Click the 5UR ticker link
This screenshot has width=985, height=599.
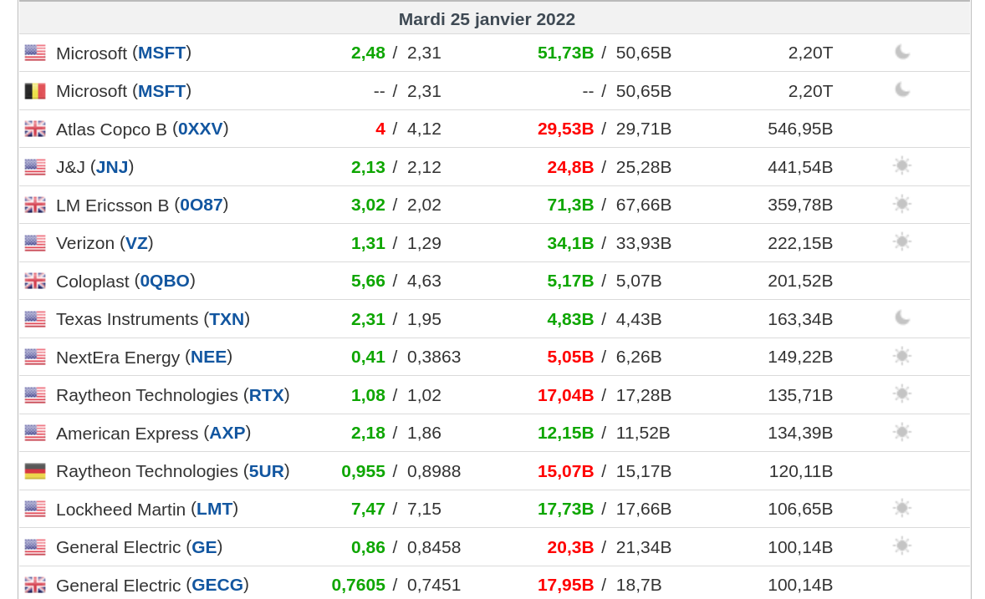[267, 471]
